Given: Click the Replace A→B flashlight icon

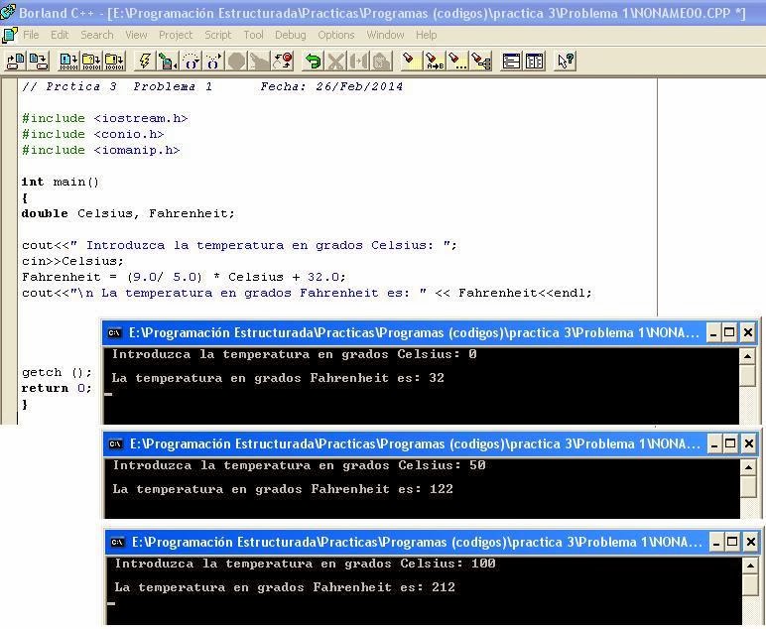Looking at the screenshot, I should 435,62.
